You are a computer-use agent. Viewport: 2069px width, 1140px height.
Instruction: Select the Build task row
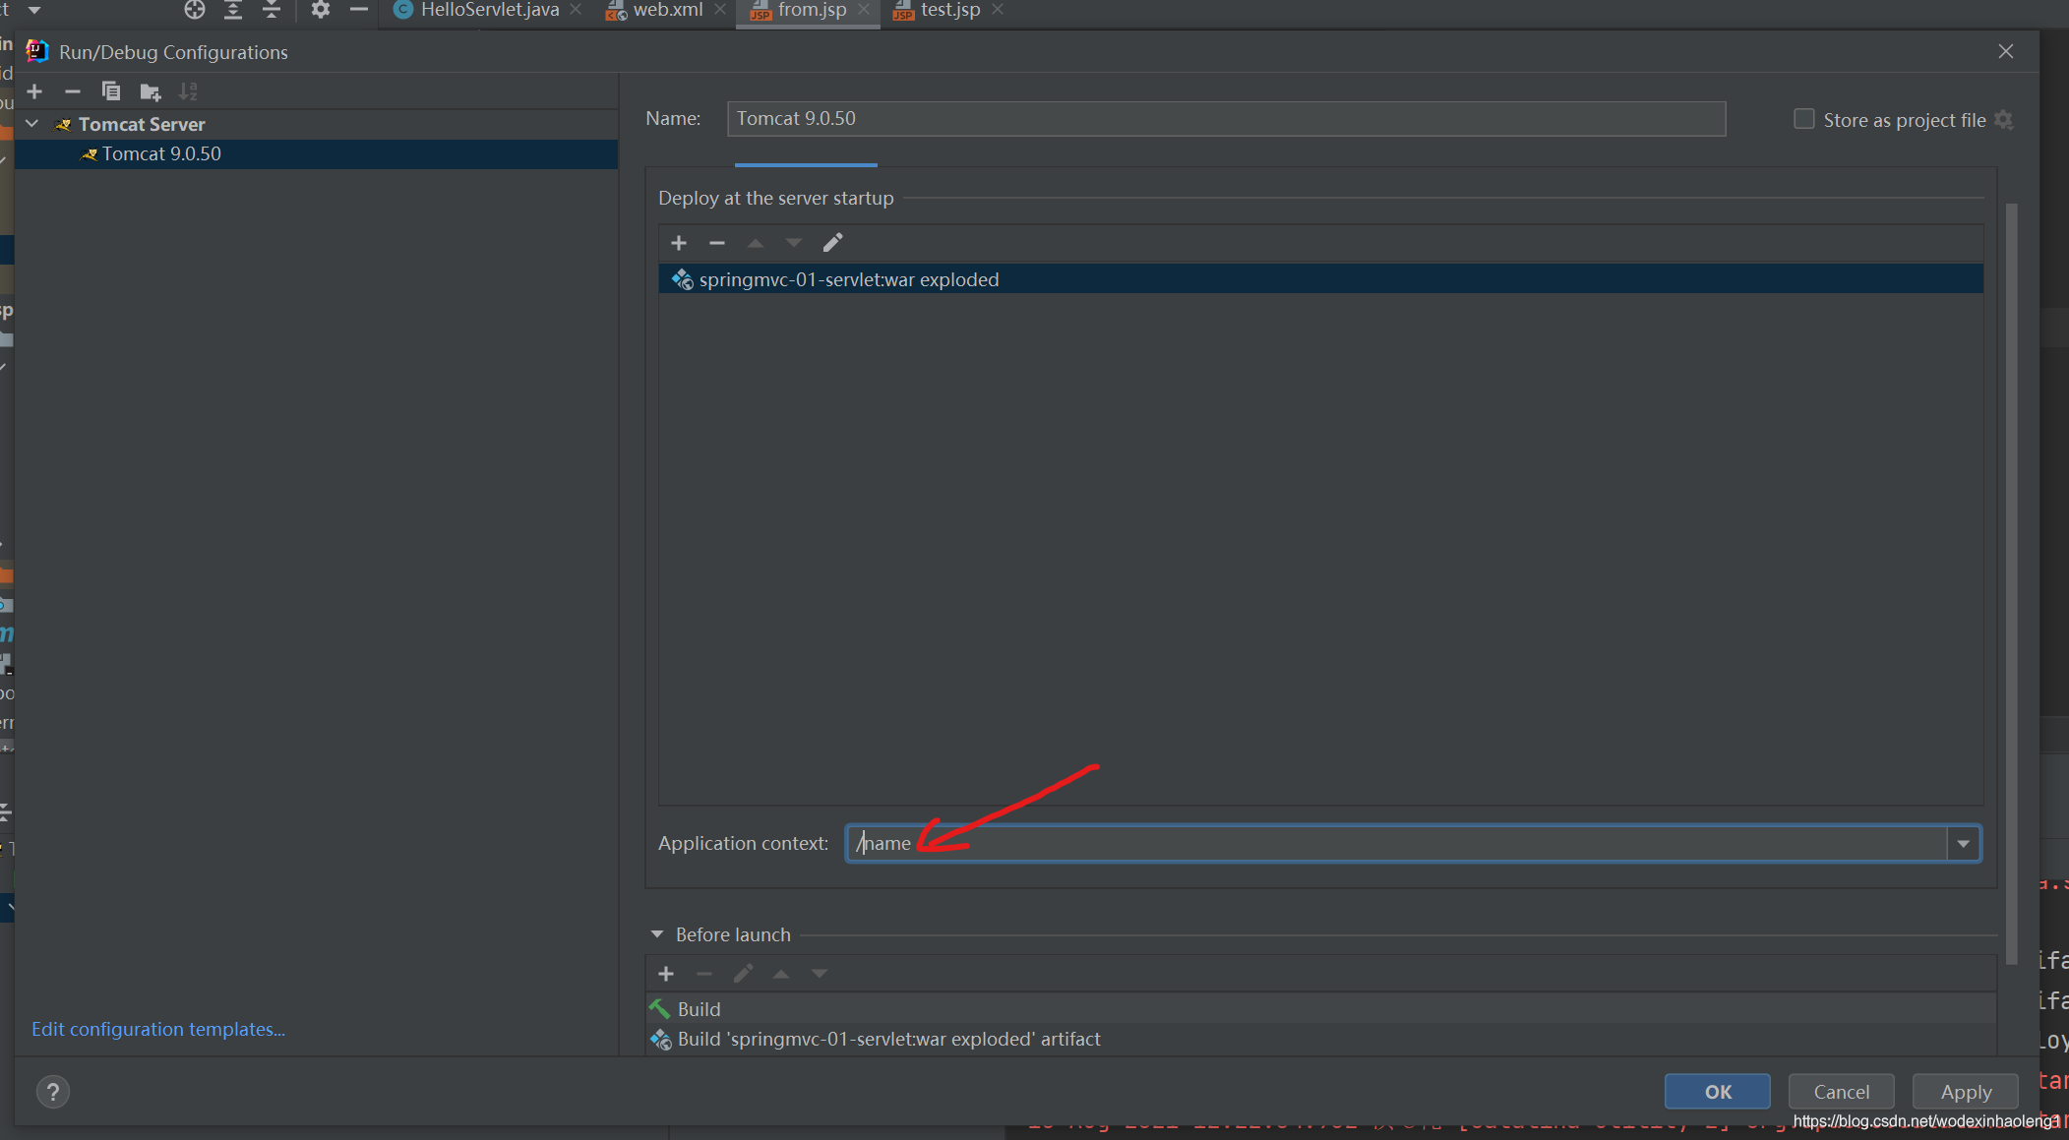click(x=1320, y=1009)
